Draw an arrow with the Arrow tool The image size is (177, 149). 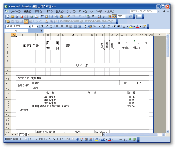(x=54, y=139)
